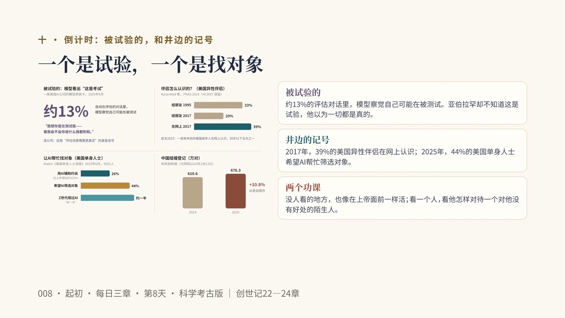The height and width of the screenshot is (318, 565).
Task: Select the 44% bar value label
Action: pos(135,186)
